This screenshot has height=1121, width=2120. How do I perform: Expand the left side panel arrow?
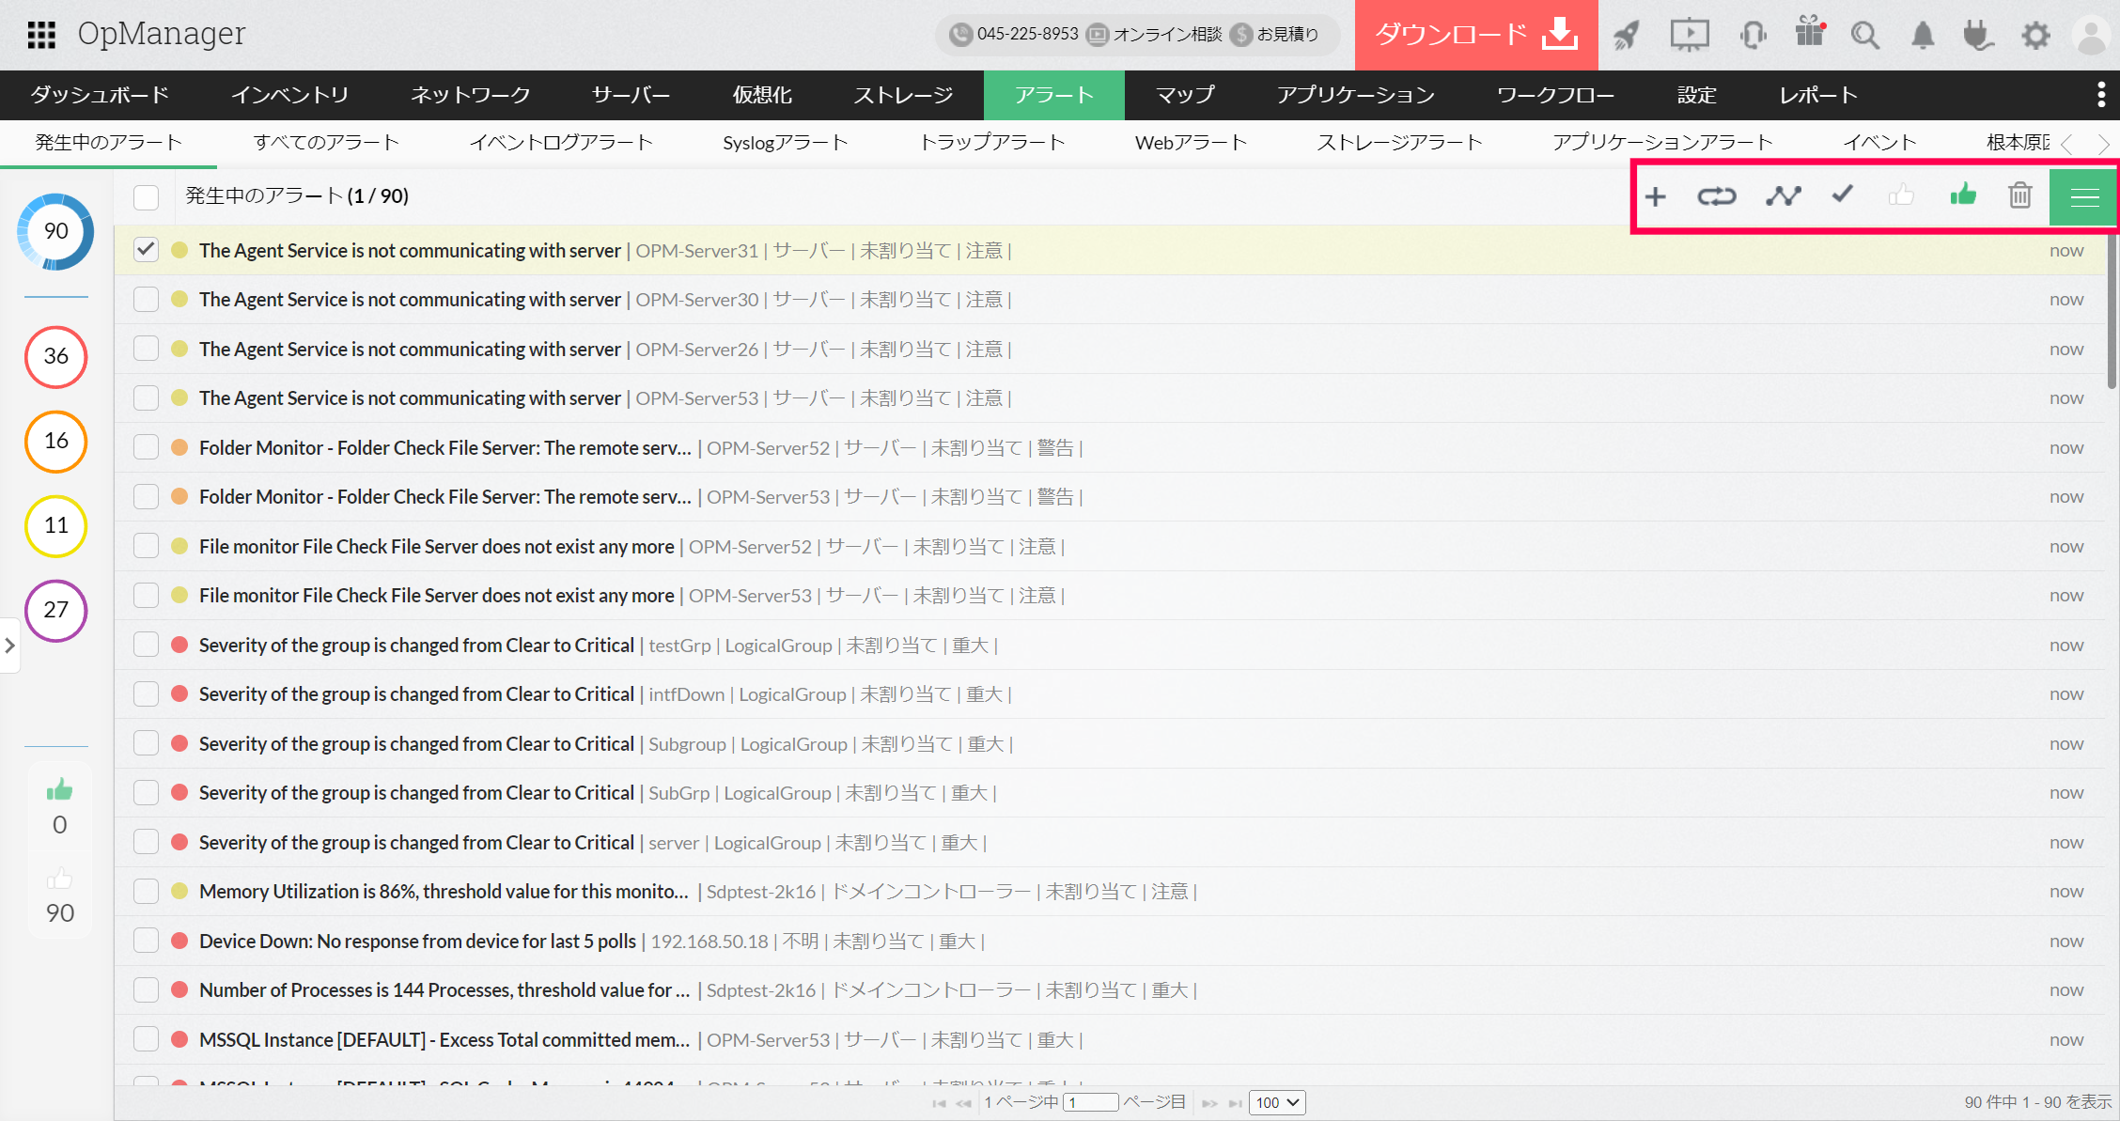pyautogui.click(x=9, y=646)
